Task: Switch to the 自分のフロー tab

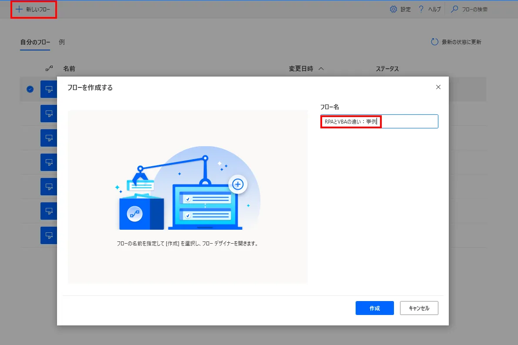Action: click(35, 42)
